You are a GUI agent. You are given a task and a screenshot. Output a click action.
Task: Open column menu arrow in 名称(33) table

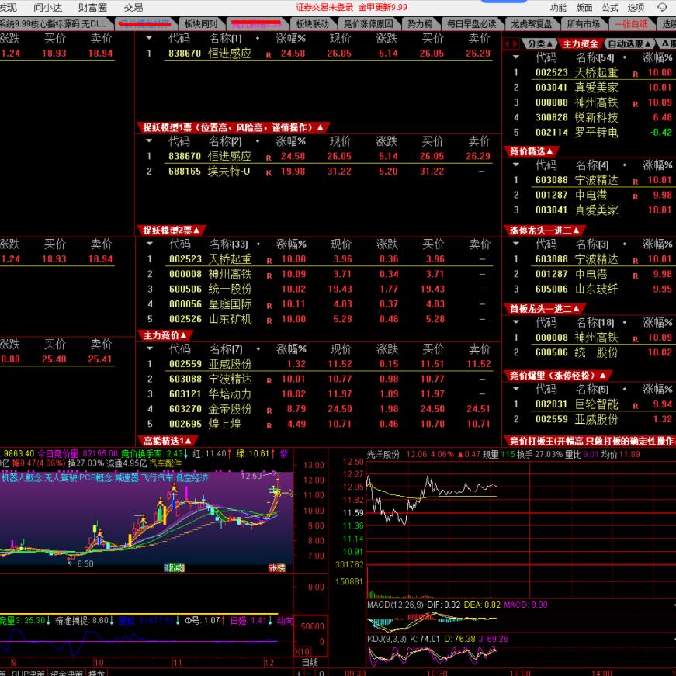(x=150, y=244)
